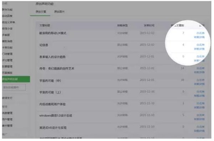
Task: Open 群发功能 in the left sidebar
Action: point(7,10)
